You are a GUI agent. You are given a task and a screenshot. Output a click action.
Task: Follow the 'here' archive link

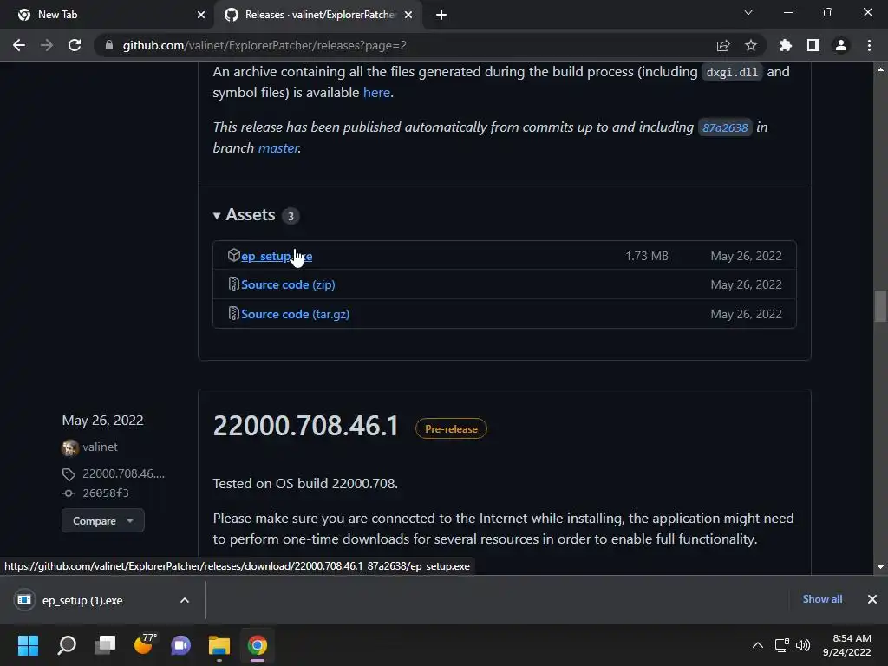[x=376, y=92]
